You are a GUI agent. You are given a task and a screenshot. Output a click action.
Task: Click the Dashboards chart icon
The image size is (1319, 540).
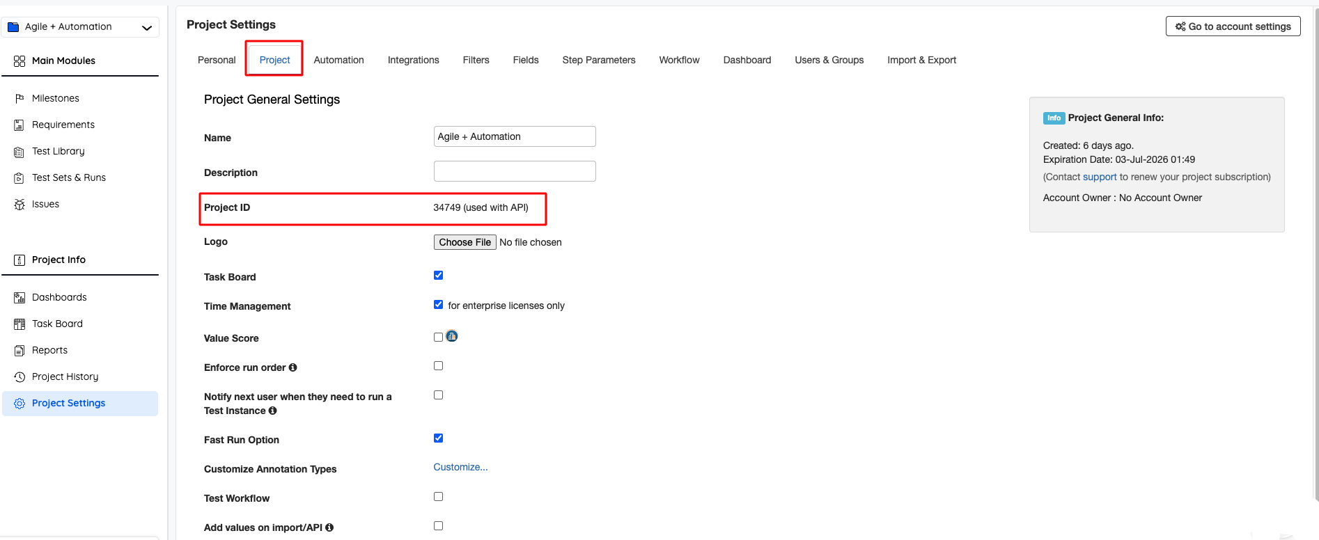[19, 298]
